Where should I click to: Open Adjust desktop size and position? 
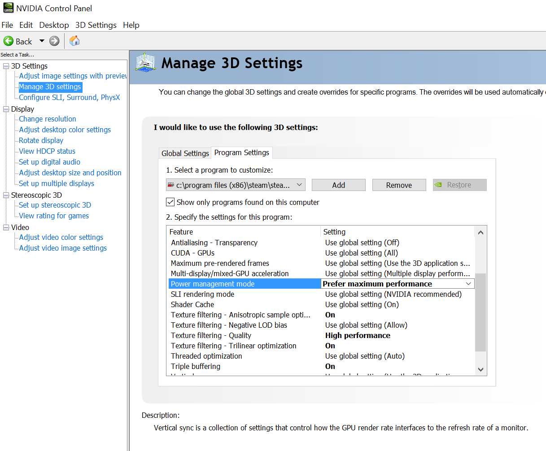[x=70, y=173]
